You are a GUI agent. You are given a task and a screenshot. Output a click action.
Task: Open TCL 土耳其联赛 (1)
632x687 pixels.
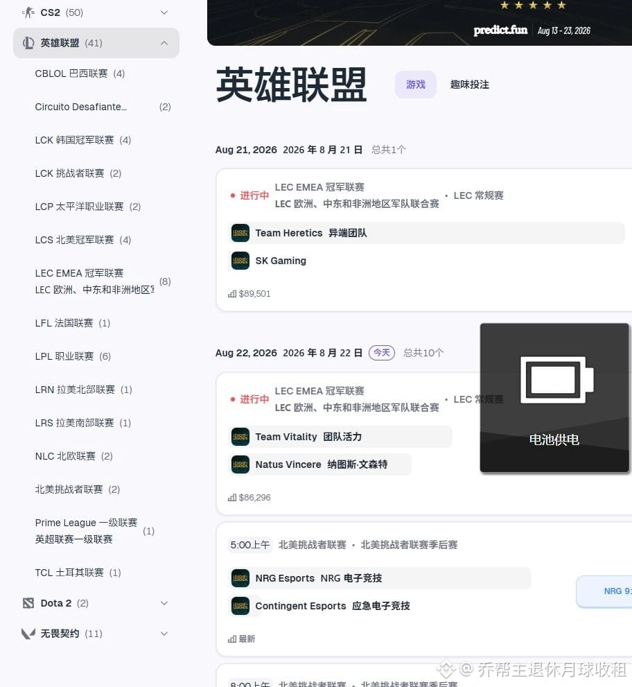coord(78,573)
